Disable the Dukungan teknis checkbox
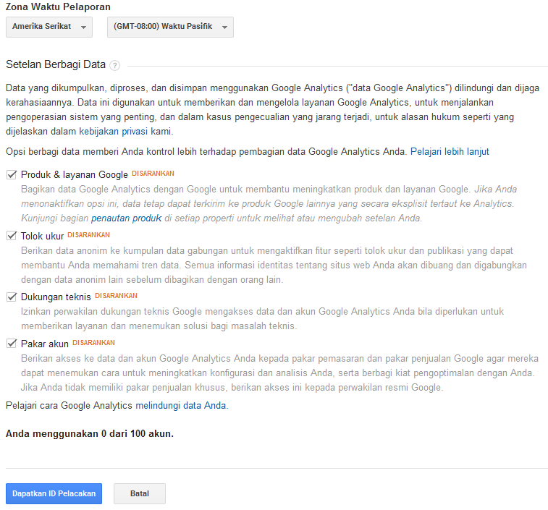Viewport: 548px width, 510px height. pos(12,297)
